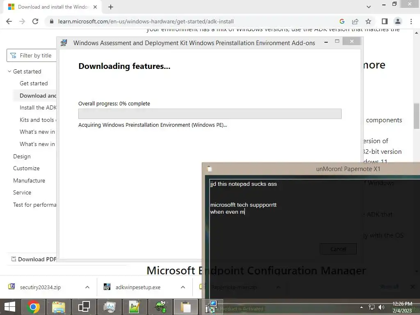The height and width of the screenshot is (315, 420).
Task: Close the Download and install tab
Action: click(x=95, y=7)
